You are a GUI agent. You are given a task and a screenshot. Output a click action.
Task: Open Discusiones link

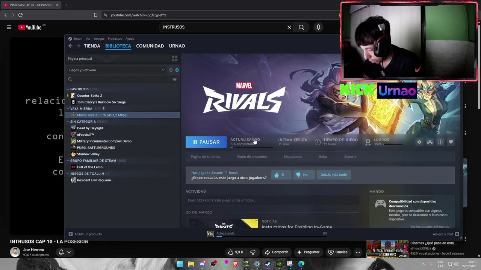pos(293,157)
